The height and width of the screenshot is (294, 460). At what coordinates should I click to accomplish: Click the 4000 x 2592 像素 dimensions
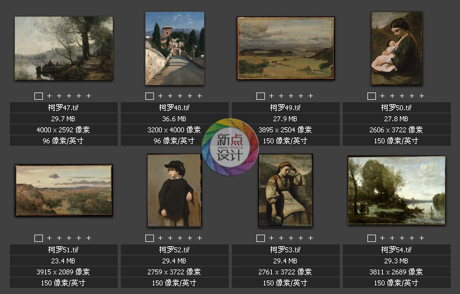coord(63,130)
